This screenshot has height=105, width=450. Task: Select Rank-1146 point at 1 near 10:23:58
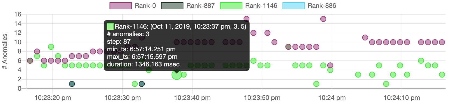coord(316,84)
